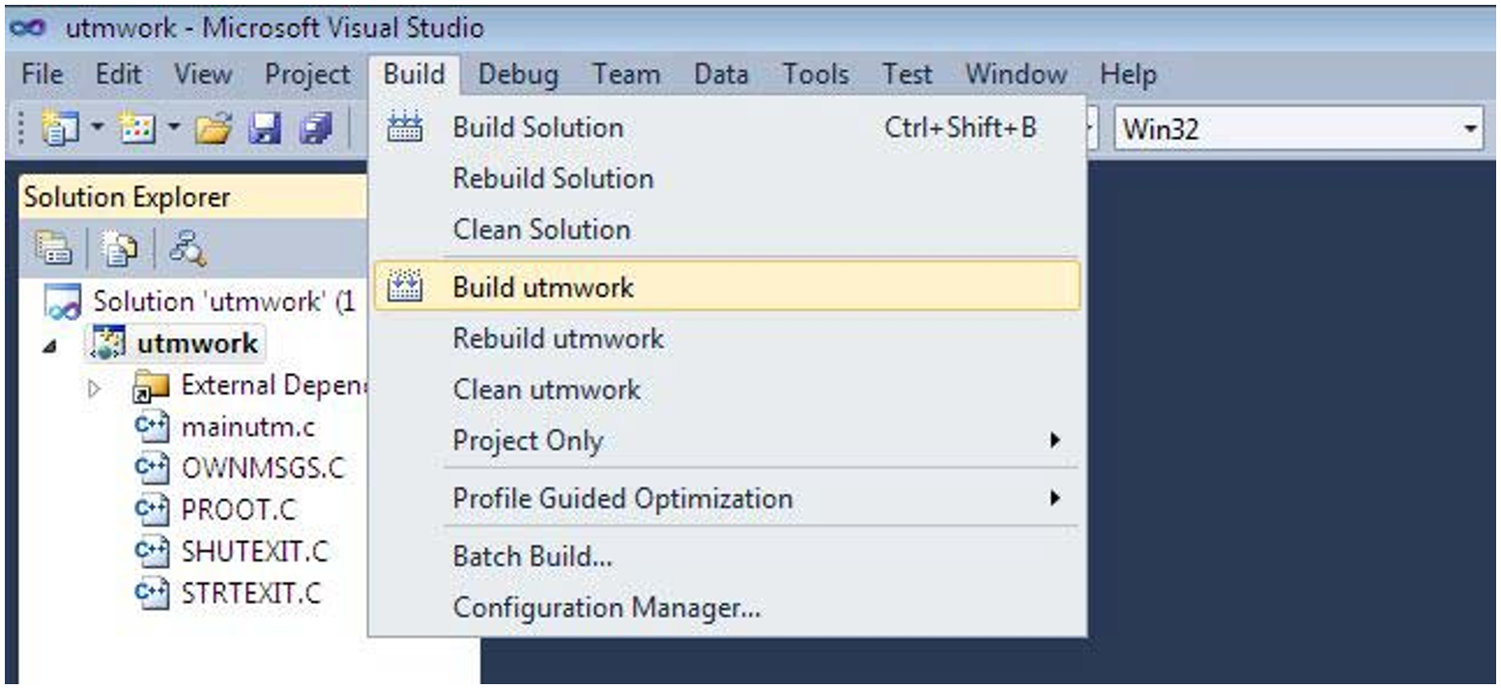Click the Save All toolbar icon
Viewport: 1501px width, 689px height.
click(315, 129)
